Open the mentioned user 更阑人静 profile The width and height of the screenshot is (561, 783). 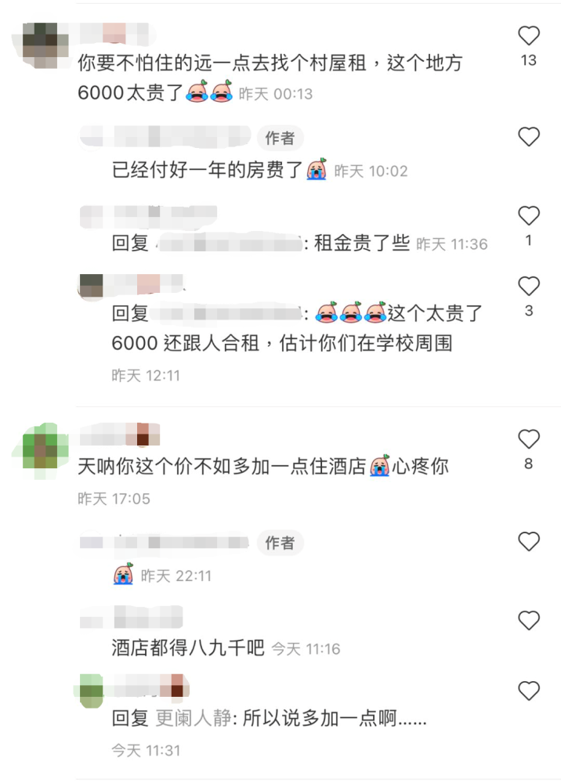point(194,719)
